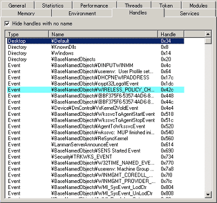Open the Performance tab

pyautogui.click(x=94, y=5)
